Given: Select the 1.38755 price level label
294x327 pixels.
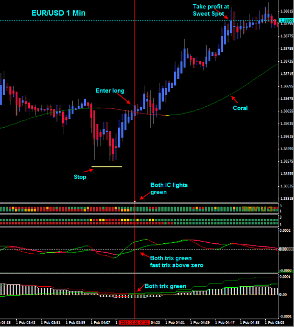Looking at the screenshot, I should [287, 49].
